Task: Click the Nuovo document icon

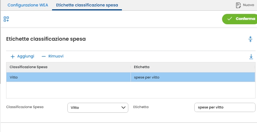Action: (238, 5)
